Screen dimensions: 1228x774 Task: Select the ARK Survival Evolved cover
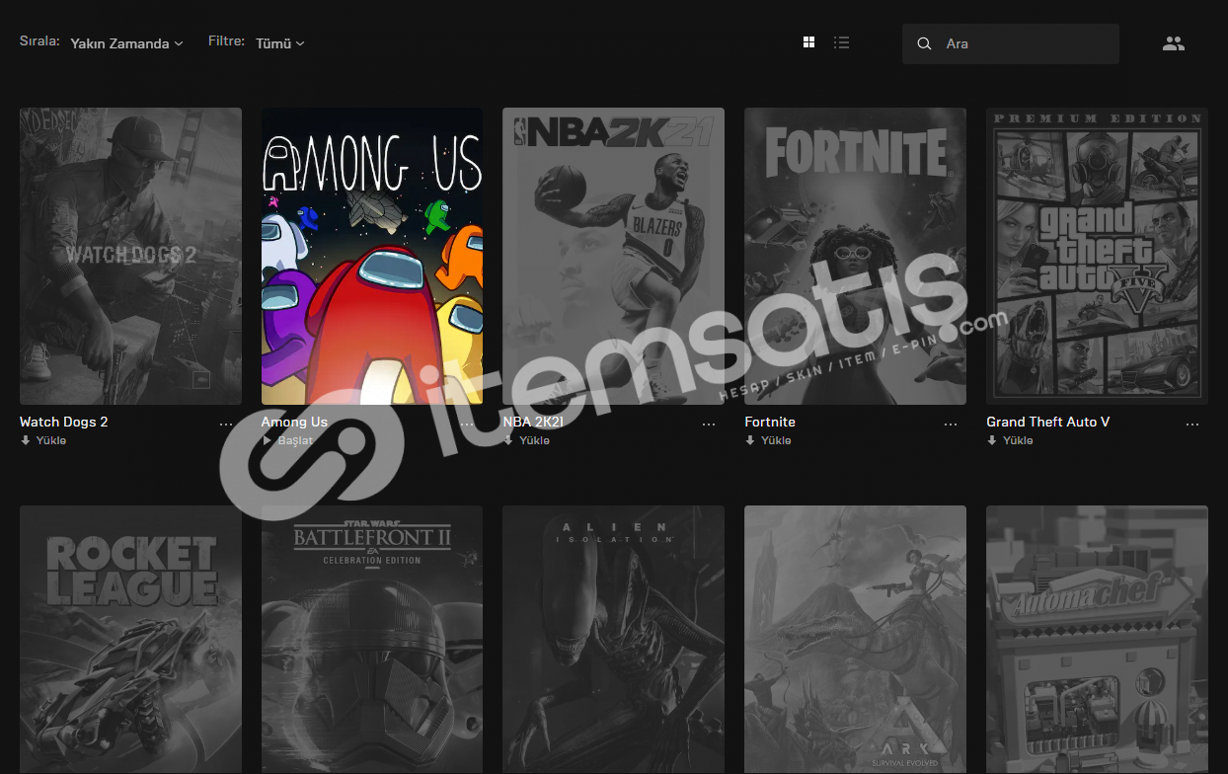(855, 640)
